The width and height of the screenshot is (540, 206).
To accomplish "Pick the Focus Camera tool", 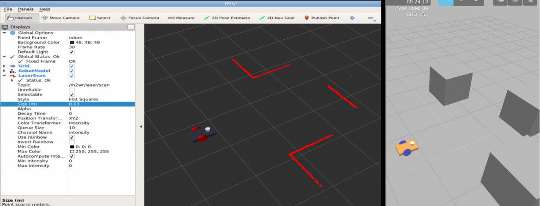I will (139, 18).
